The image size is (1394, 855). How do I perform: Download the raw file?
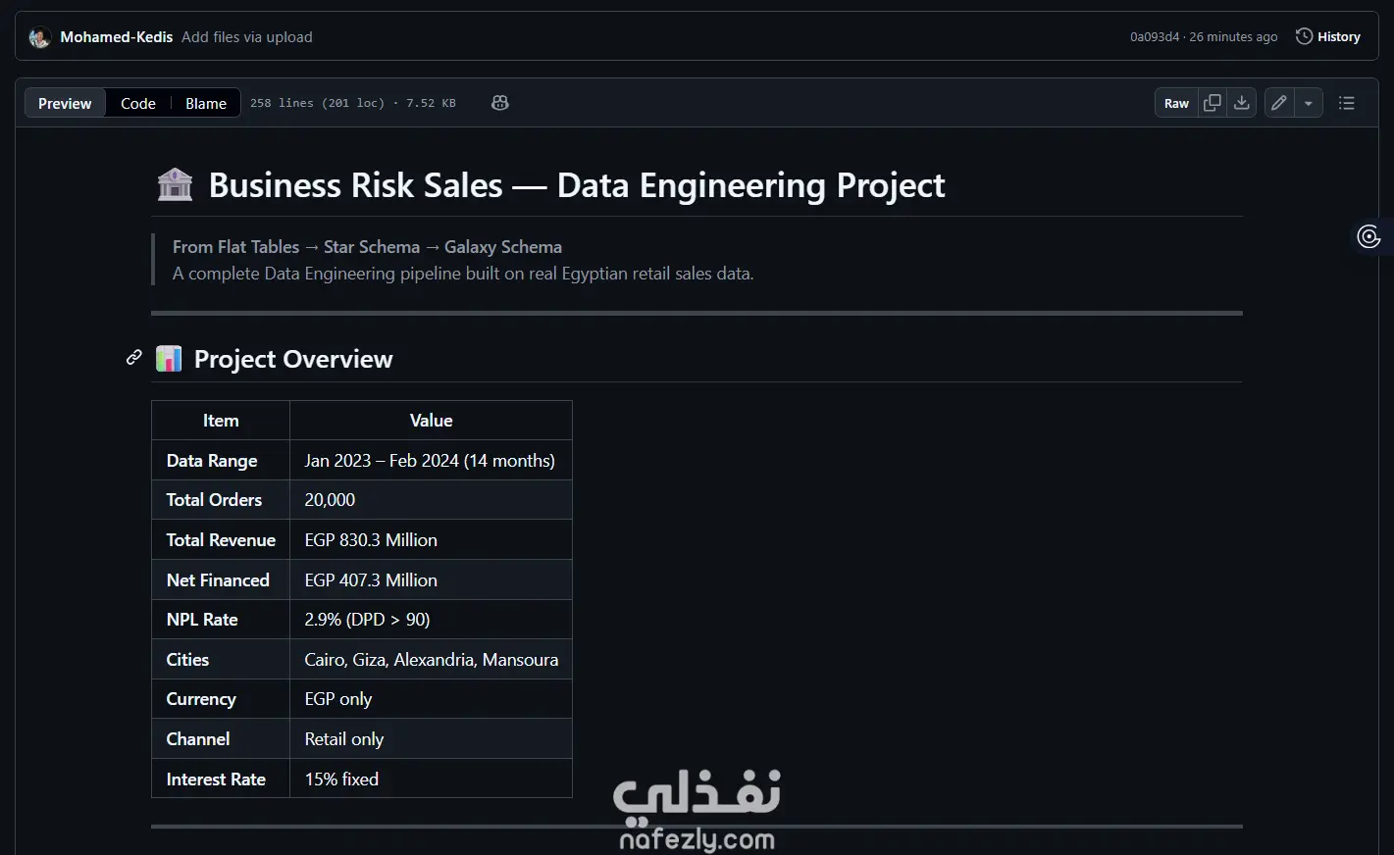point(1242,103)
